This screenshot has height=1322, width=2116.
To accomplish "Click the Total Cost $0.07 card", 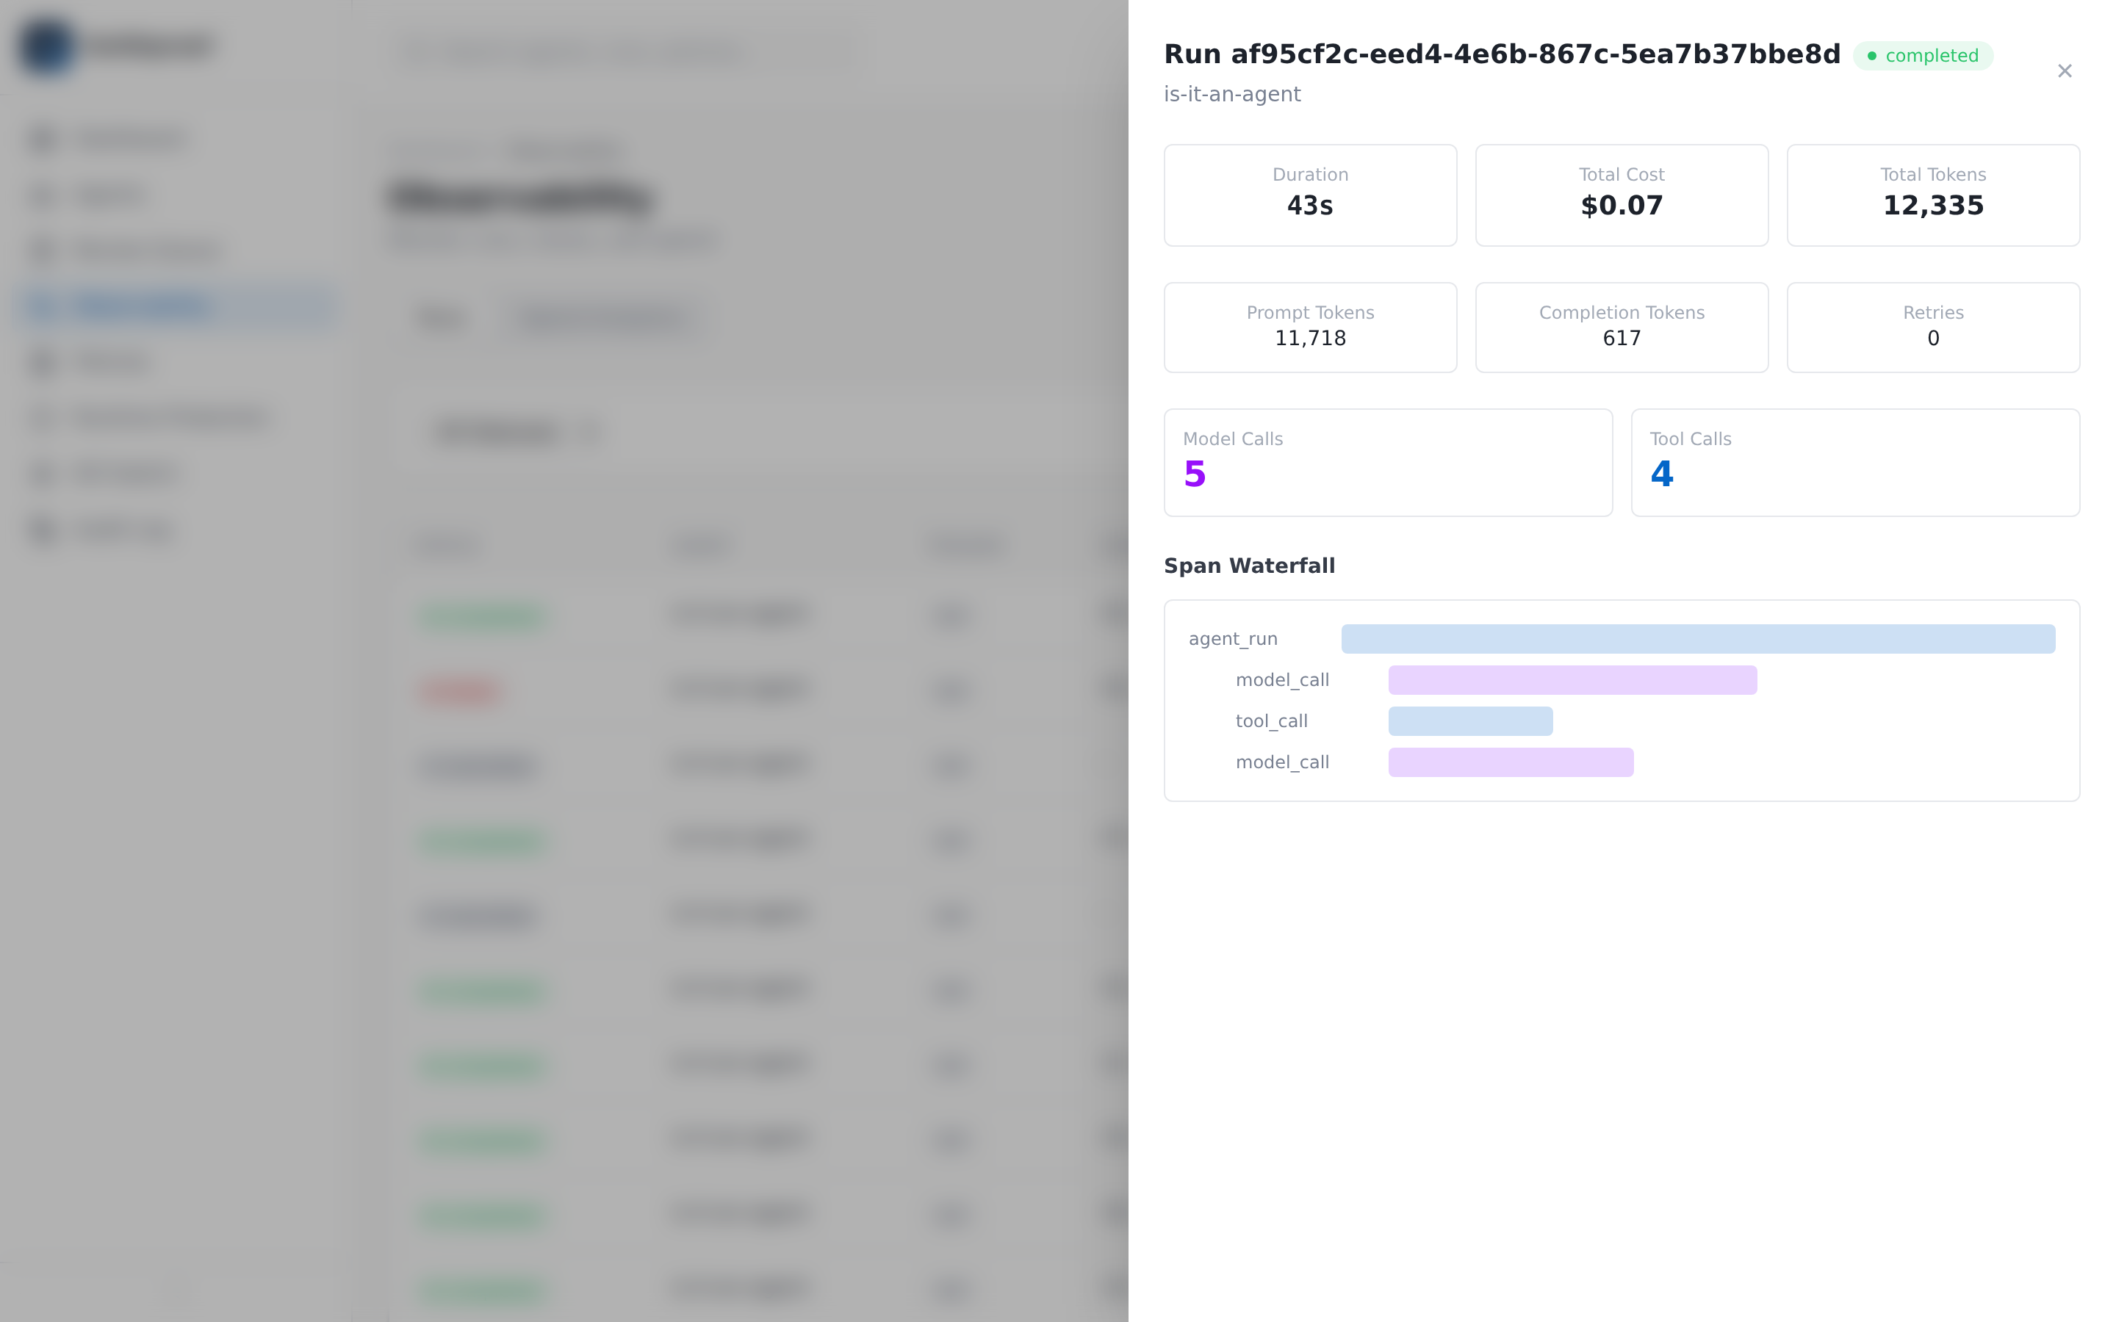I will tap(1621, 195).
